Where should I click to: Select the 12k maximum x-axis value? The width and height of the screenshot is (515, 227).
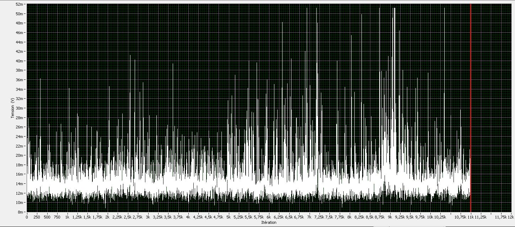click(x=511, y=216)
